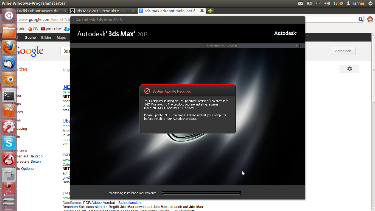Screen dimensions: 375x211
Task: Click the Google search query field
Action: [65, 51]
